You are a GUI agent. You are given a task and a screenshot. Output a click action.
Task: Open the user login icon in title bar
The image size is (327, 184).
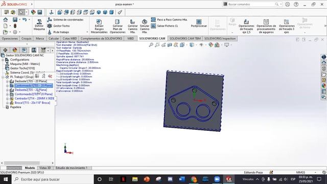coord(287,4)
